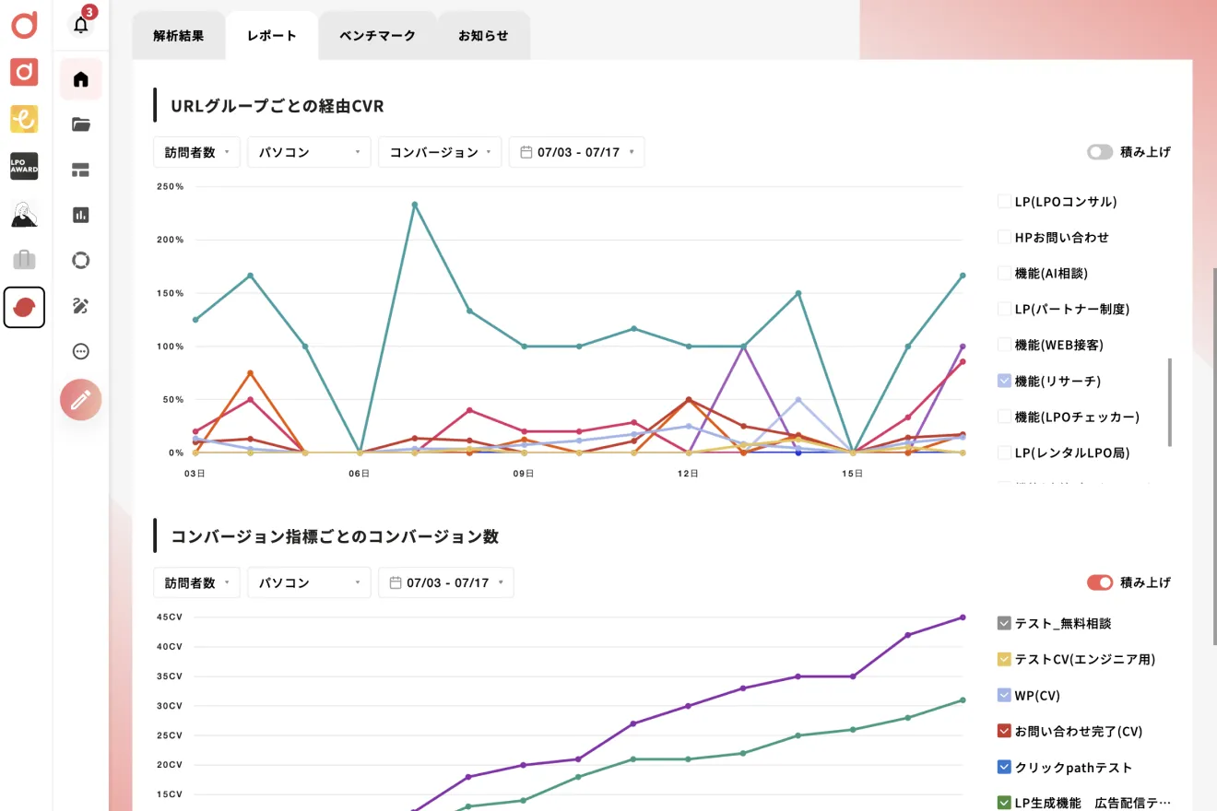Screen dimensions: 1217x811
Task: Open the コンバージョン dropdown in CVR chart
Action: point(440,152)
